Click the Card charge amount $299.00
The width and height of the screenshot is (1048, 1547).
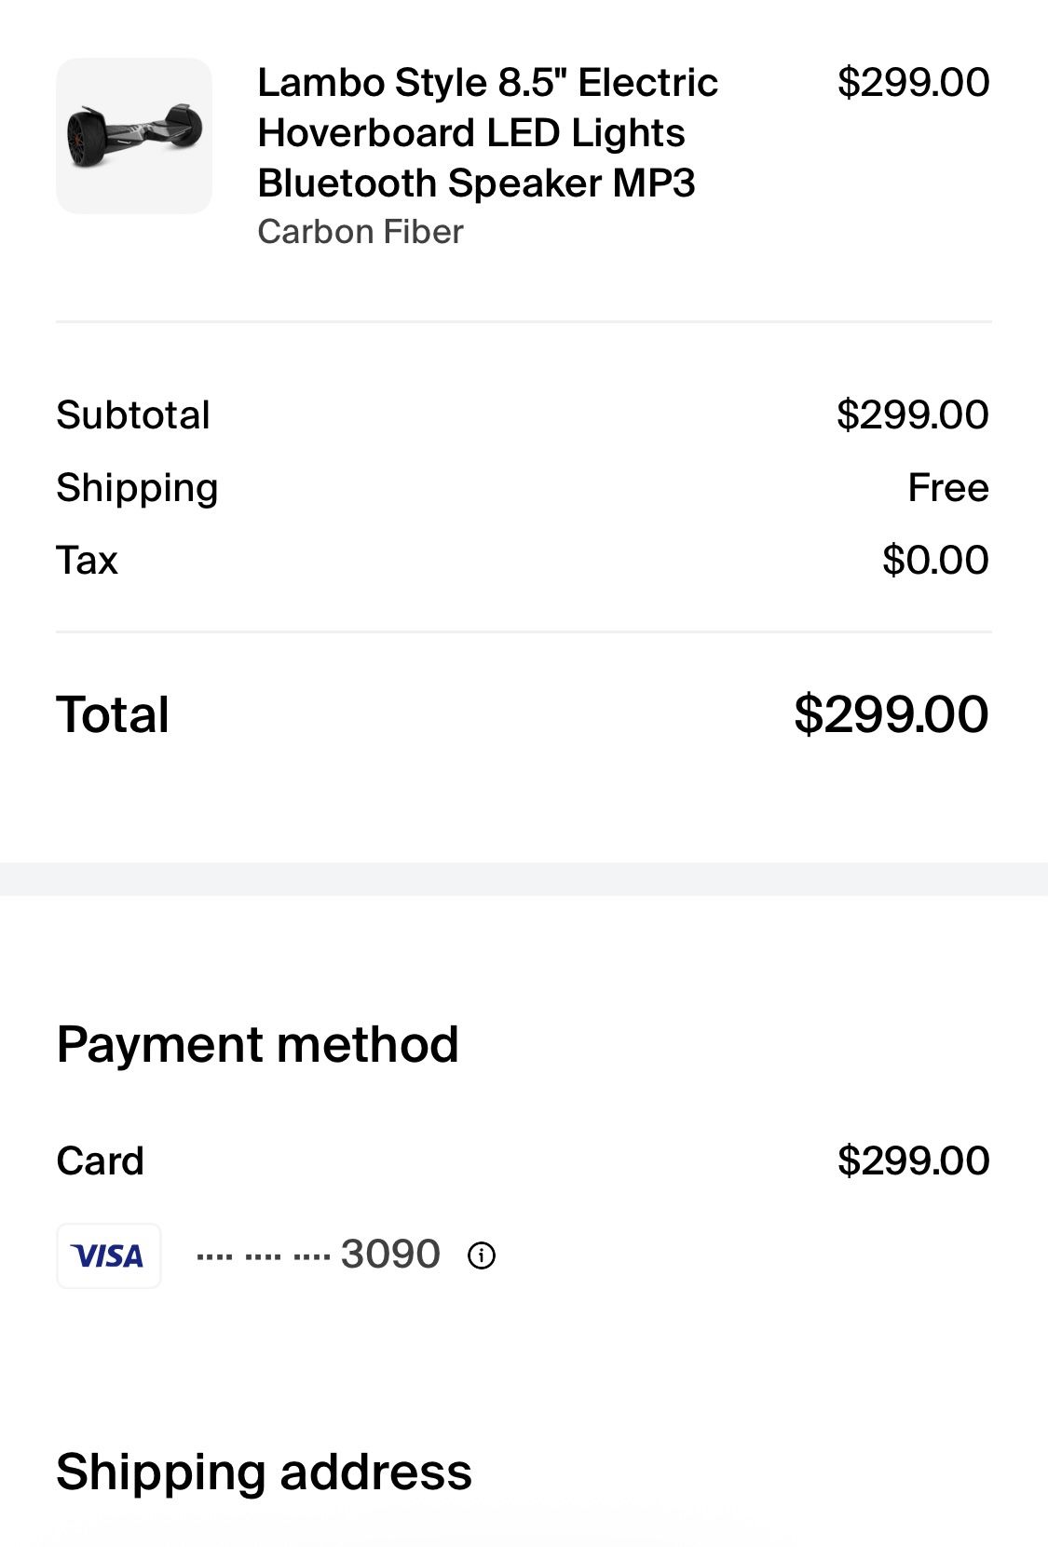coord(913,1160)
